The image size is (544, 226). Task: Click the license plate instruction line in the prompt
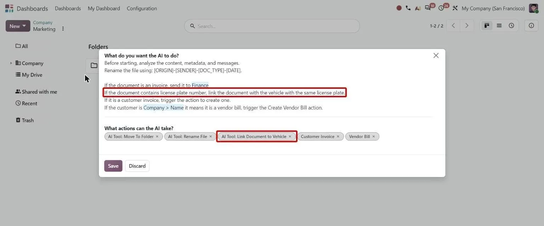click(225, 93)
